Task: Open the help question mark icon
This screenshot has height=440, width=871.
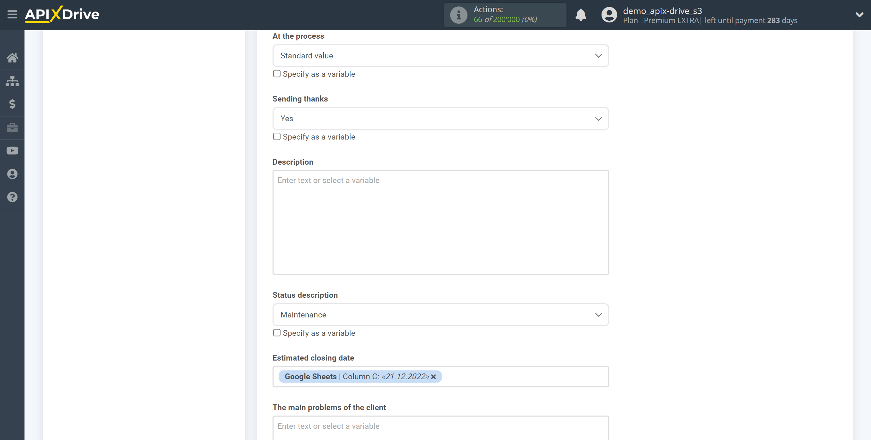Action: pyautogui.click(x=12, y=197)
